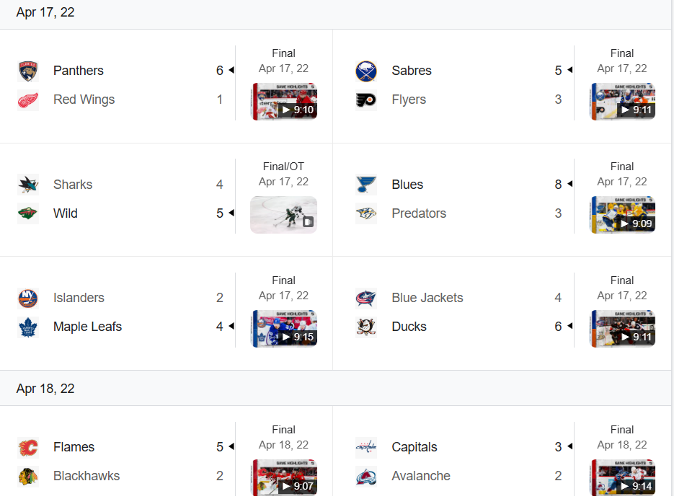
Task: Play Blues vs Predators 9:09 highlights
Action: (623, 215)
